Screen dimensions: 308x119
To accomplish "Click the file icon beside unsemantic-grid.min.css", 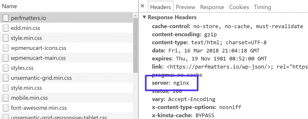I will [6, 78].
